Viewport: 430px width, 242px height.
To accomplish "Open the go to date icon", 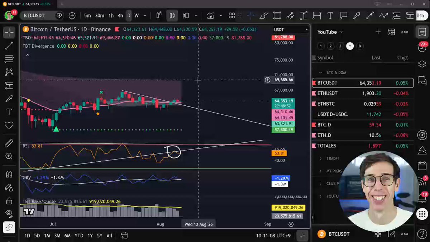I will tap(124, 236).
